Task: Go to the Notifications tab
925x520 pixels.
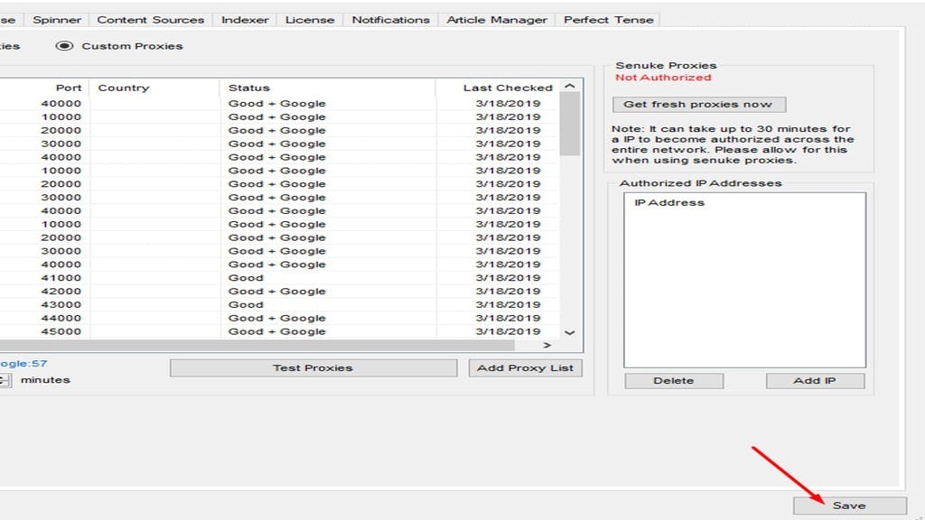Action: click(x=390, y=20)
